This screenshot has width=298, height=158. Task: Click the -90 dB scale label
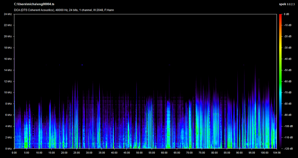pos(287,115)
